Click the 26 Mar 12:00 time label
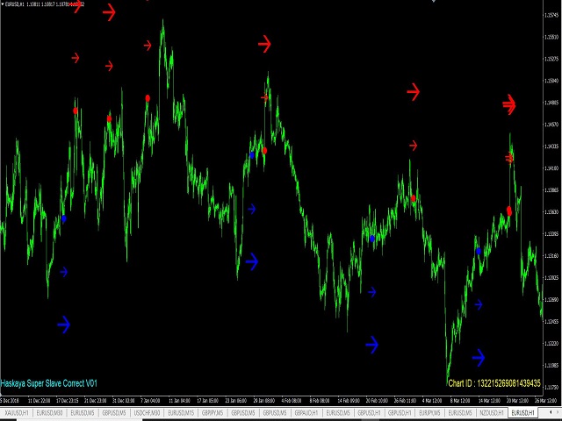 [545, 400]
